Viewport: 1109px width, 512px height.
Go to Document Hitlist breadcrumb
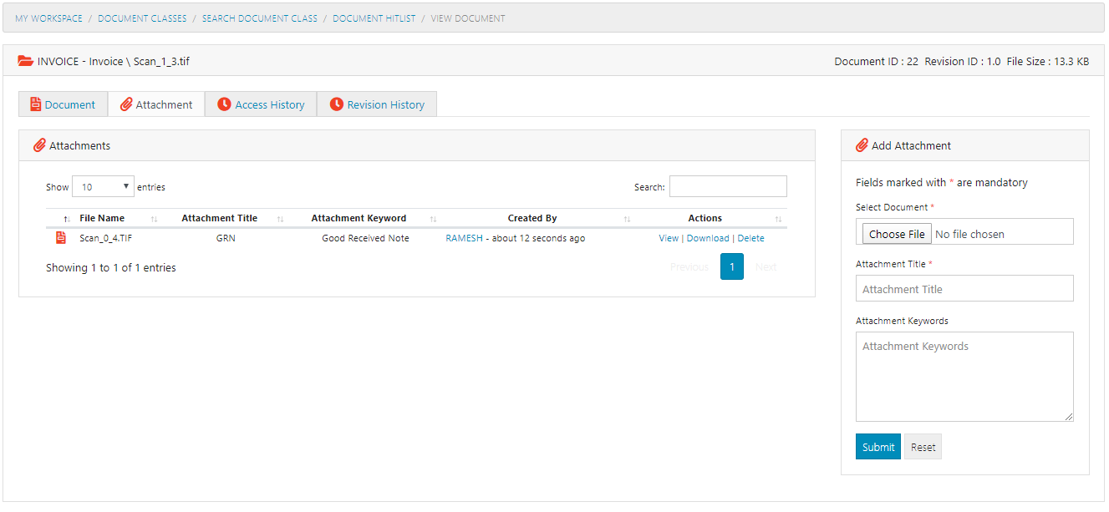click(x=374, y=18)
